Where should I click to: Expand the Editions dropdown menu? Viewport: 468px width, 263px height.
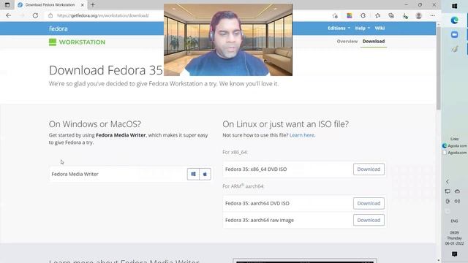pos(339,28)
